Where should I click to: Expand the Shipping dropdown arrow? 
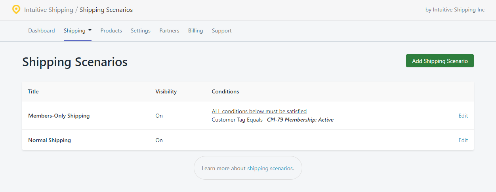coord(90,30)
